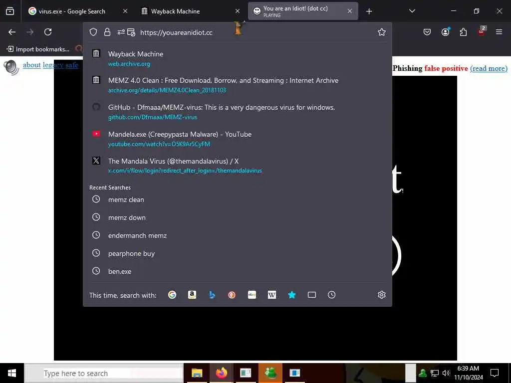Select recent search 'pearphone buy'
511x383 pixels.
click(238, 253)
